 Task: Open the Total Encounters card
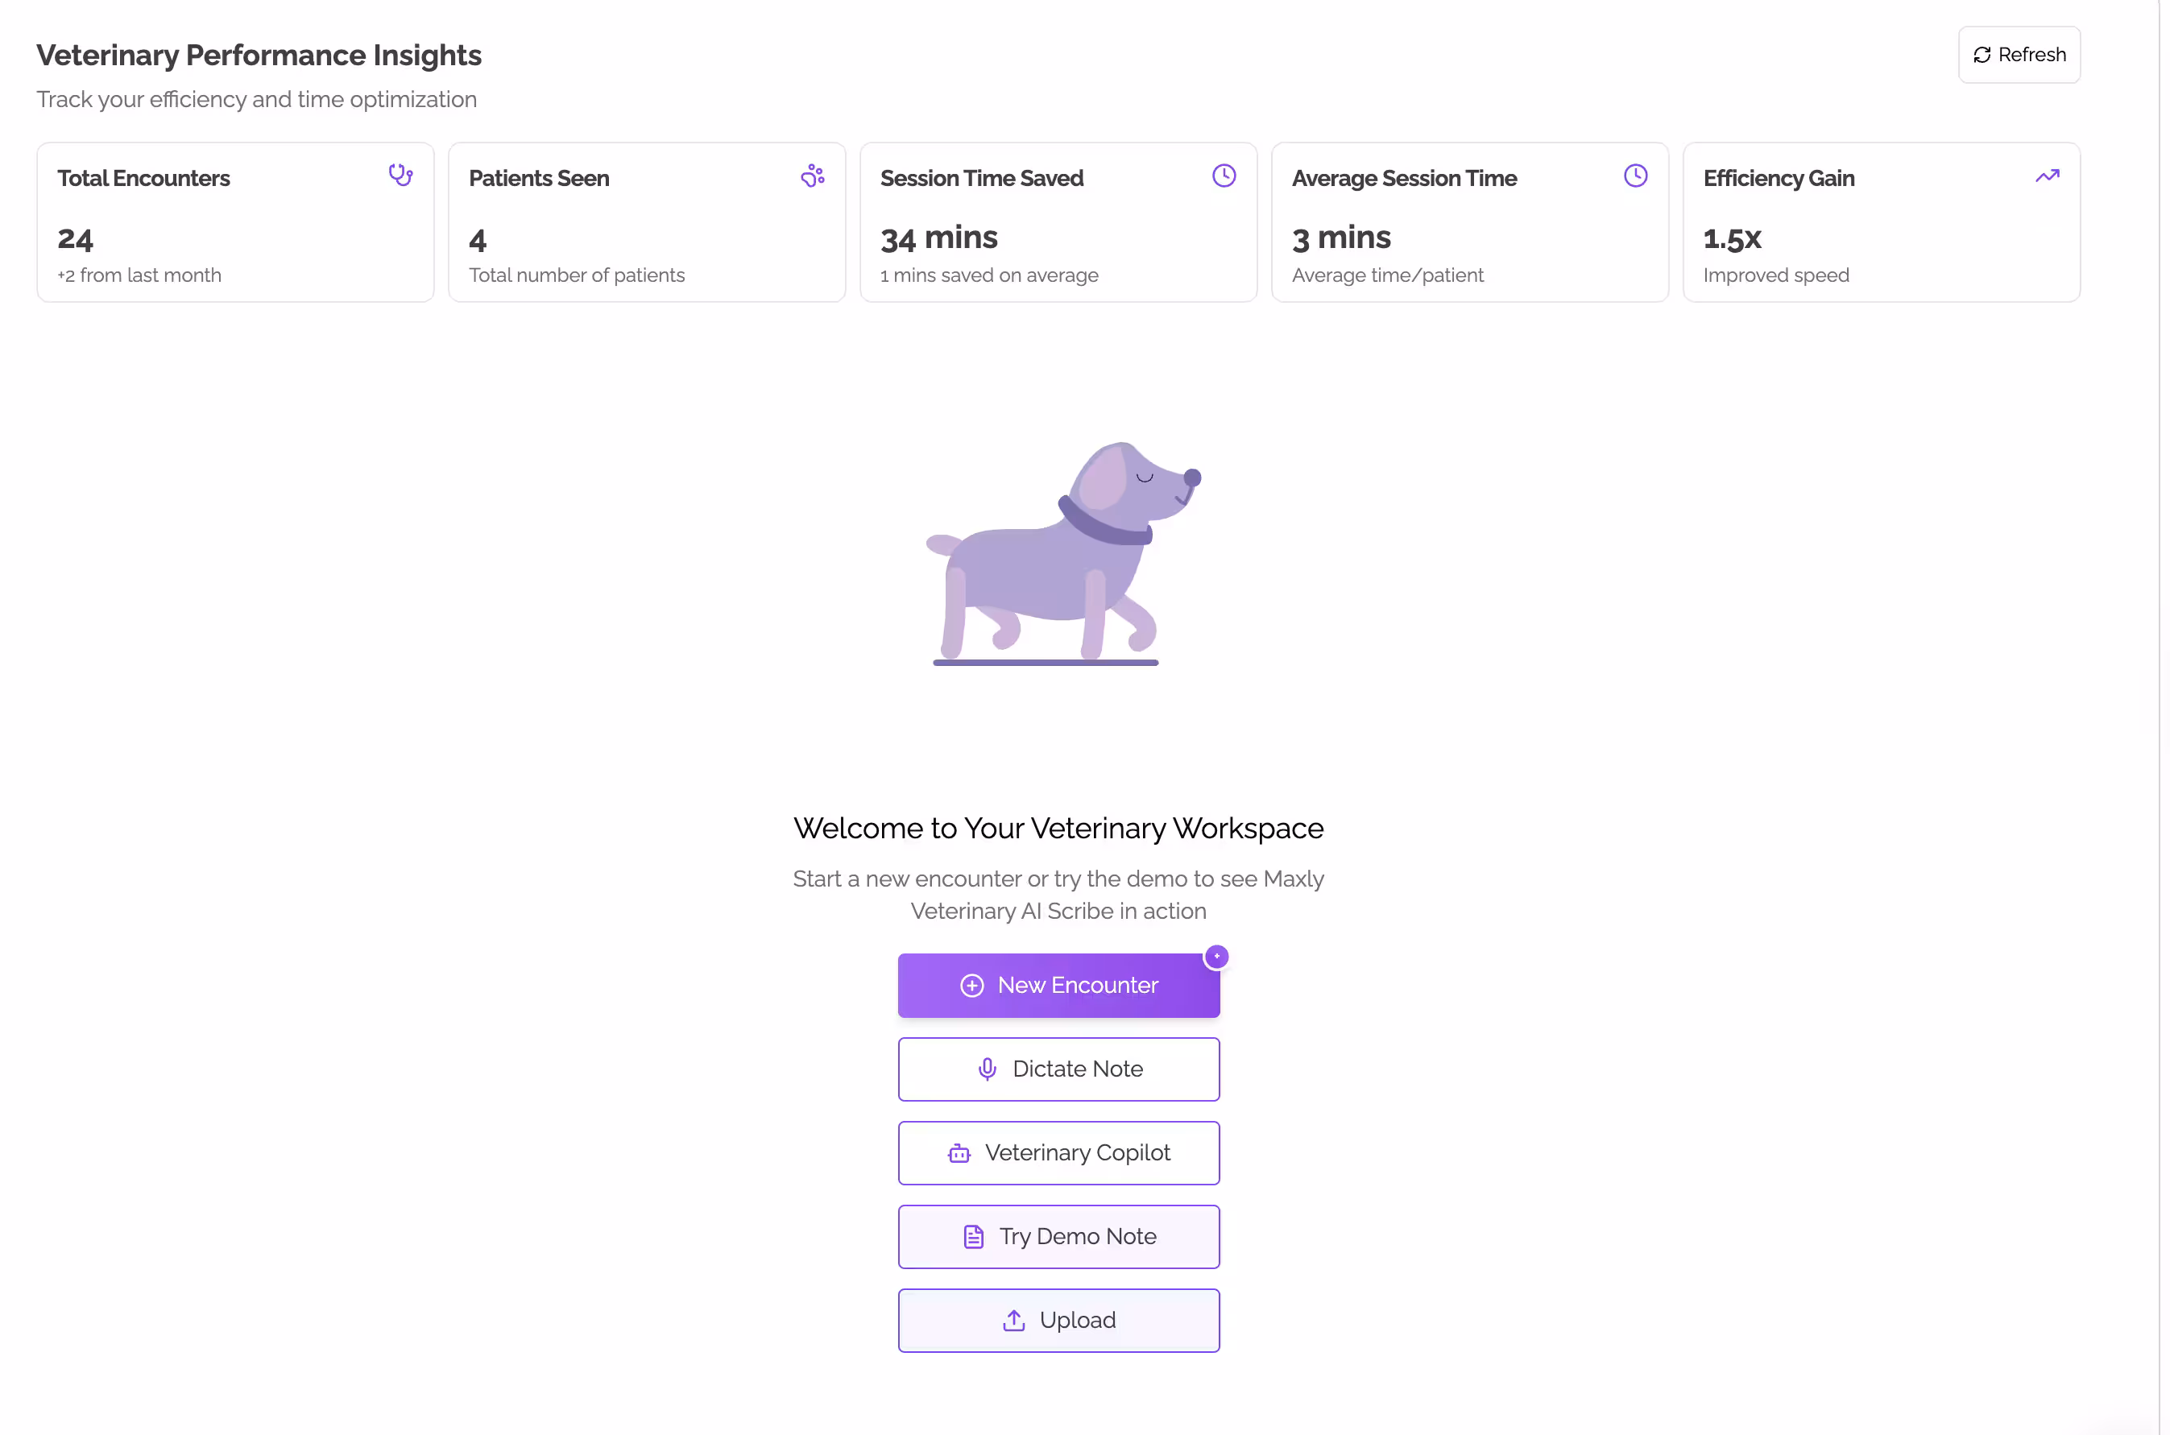click(x=235, y=221)
